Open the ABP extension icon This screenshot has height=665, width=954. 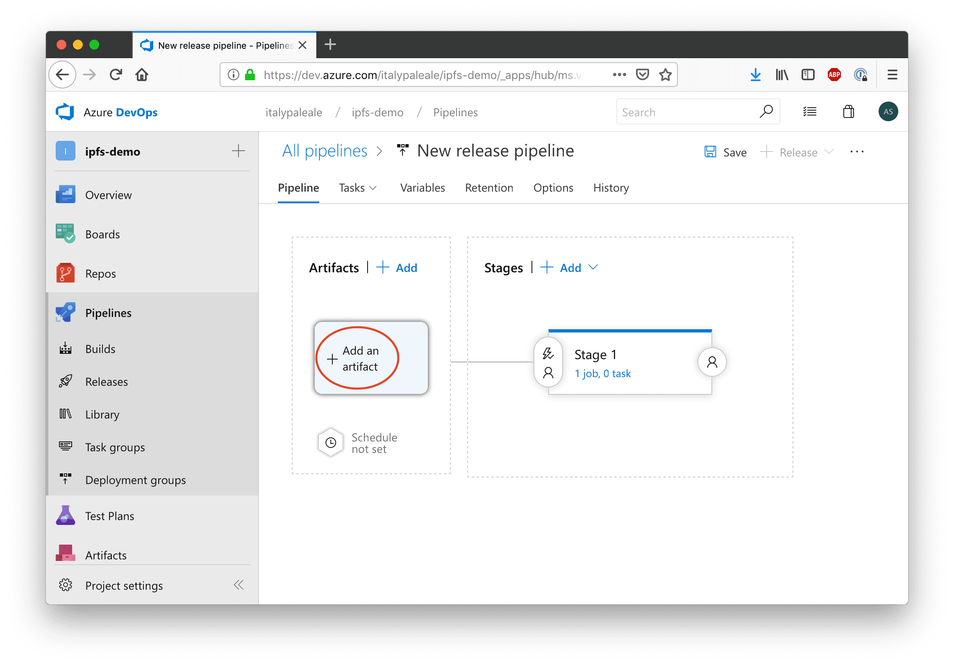pos(834,75)
